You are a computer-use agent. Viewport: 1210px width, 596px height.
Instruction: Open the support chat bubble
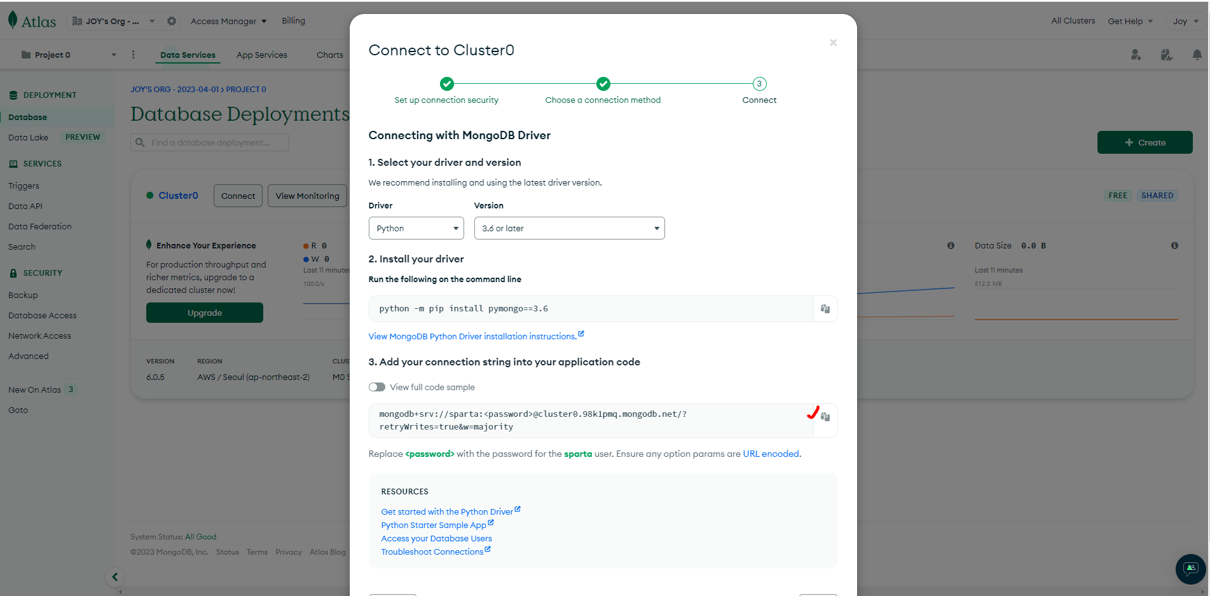(1190, 569)
